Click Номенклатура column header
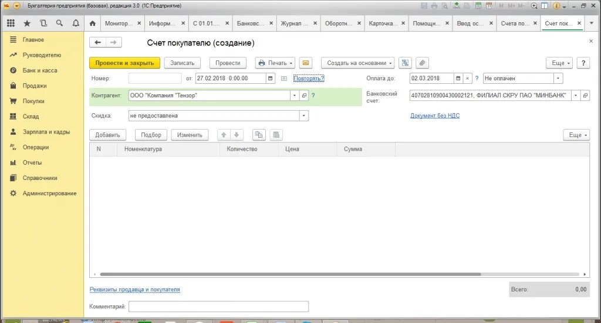This screenshot has height=323, width=601. tap(168, 149)
